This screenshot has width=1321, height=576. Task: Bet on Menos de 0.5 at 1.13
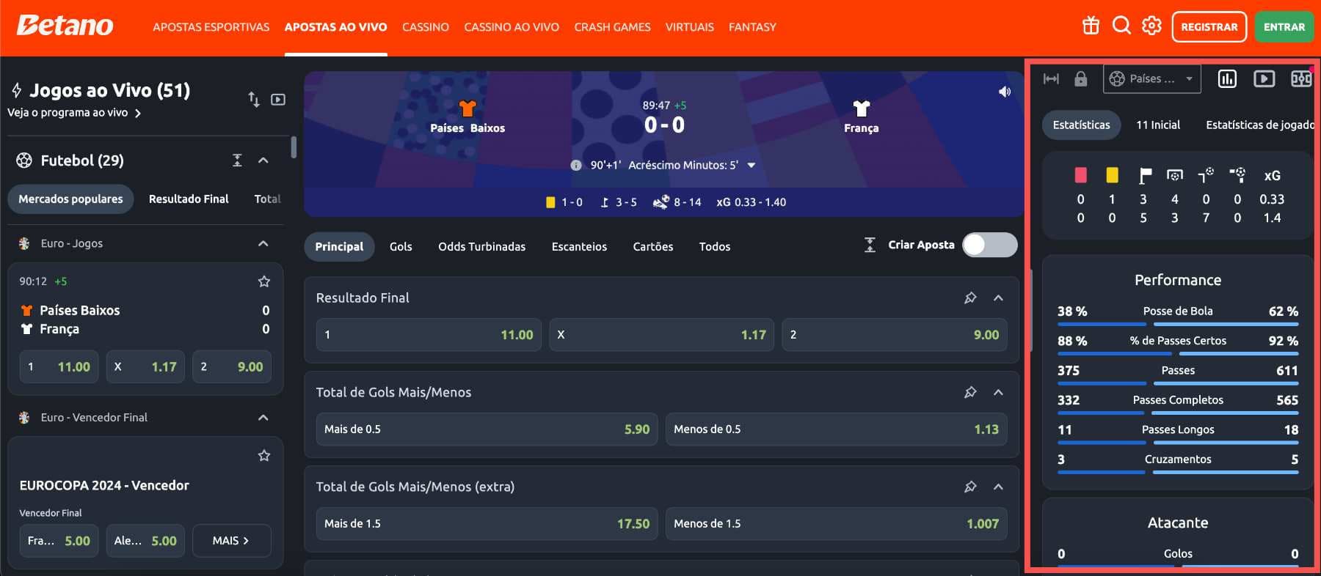click(x=836, y=429)
